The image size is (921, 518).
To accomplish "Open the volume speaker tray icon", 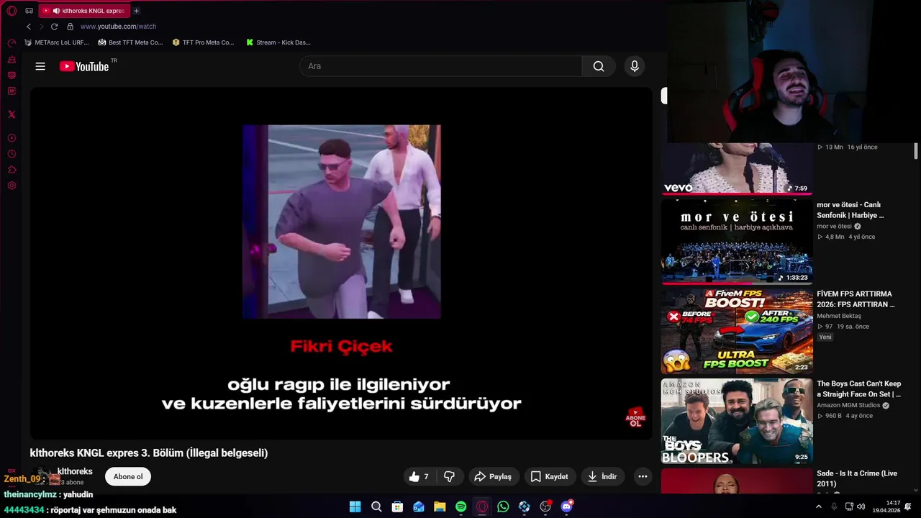I will pos(861,506).
